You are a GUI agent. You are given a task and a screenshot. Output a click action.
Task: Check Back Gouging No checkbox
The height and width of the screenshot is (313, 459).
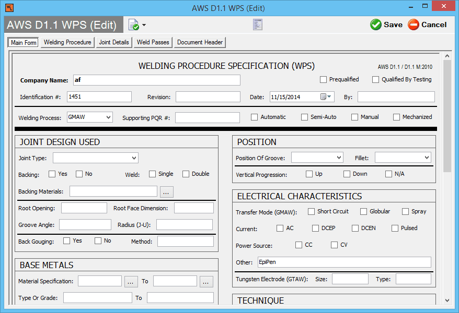click(x=98, y=240)
